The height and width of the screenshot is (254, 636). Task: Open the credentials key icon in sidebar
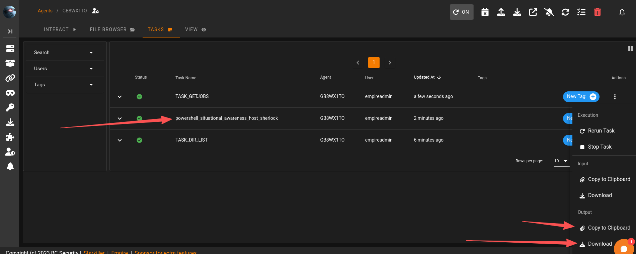[x=10, y=107]
